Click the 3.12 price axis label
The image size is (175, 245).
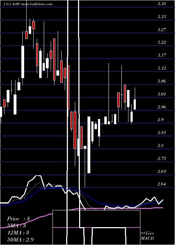click(x=162, y=68)
